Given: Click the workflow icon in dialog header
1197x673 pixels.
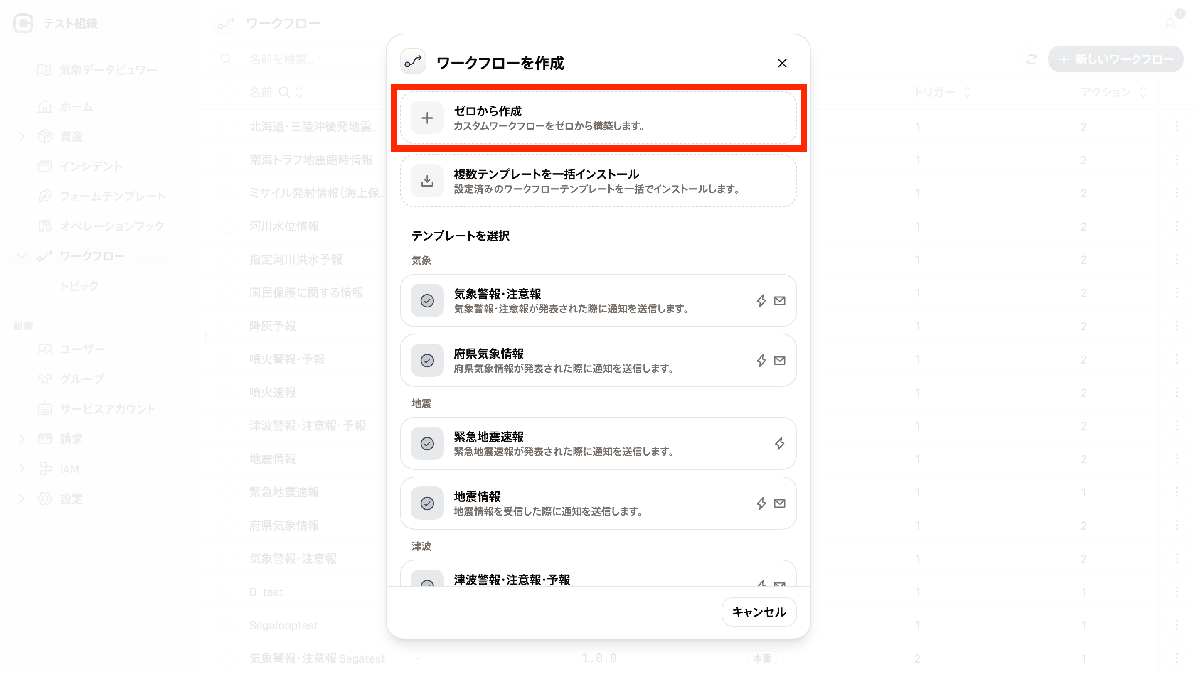Looking at the screenshot, I should click(x=413, y=62).
